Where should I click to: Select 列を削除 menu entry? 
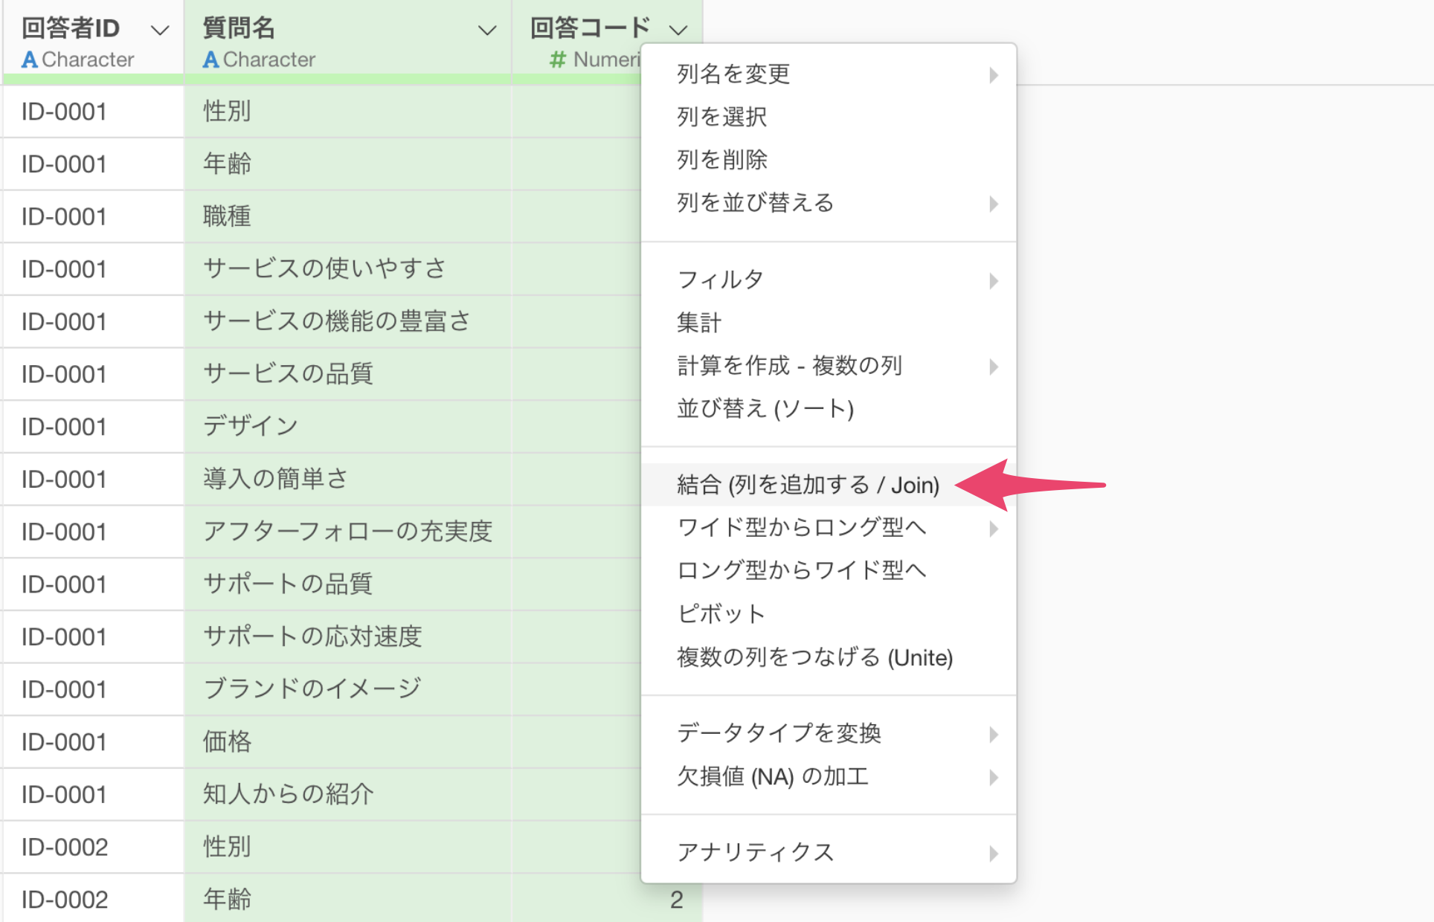721,160
